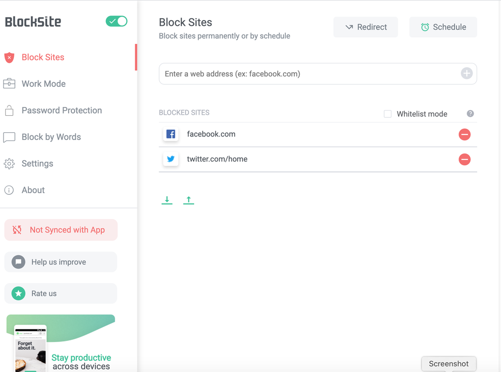Click the Rate us button
The image size is (501, 372).
[x=61, y=293]
